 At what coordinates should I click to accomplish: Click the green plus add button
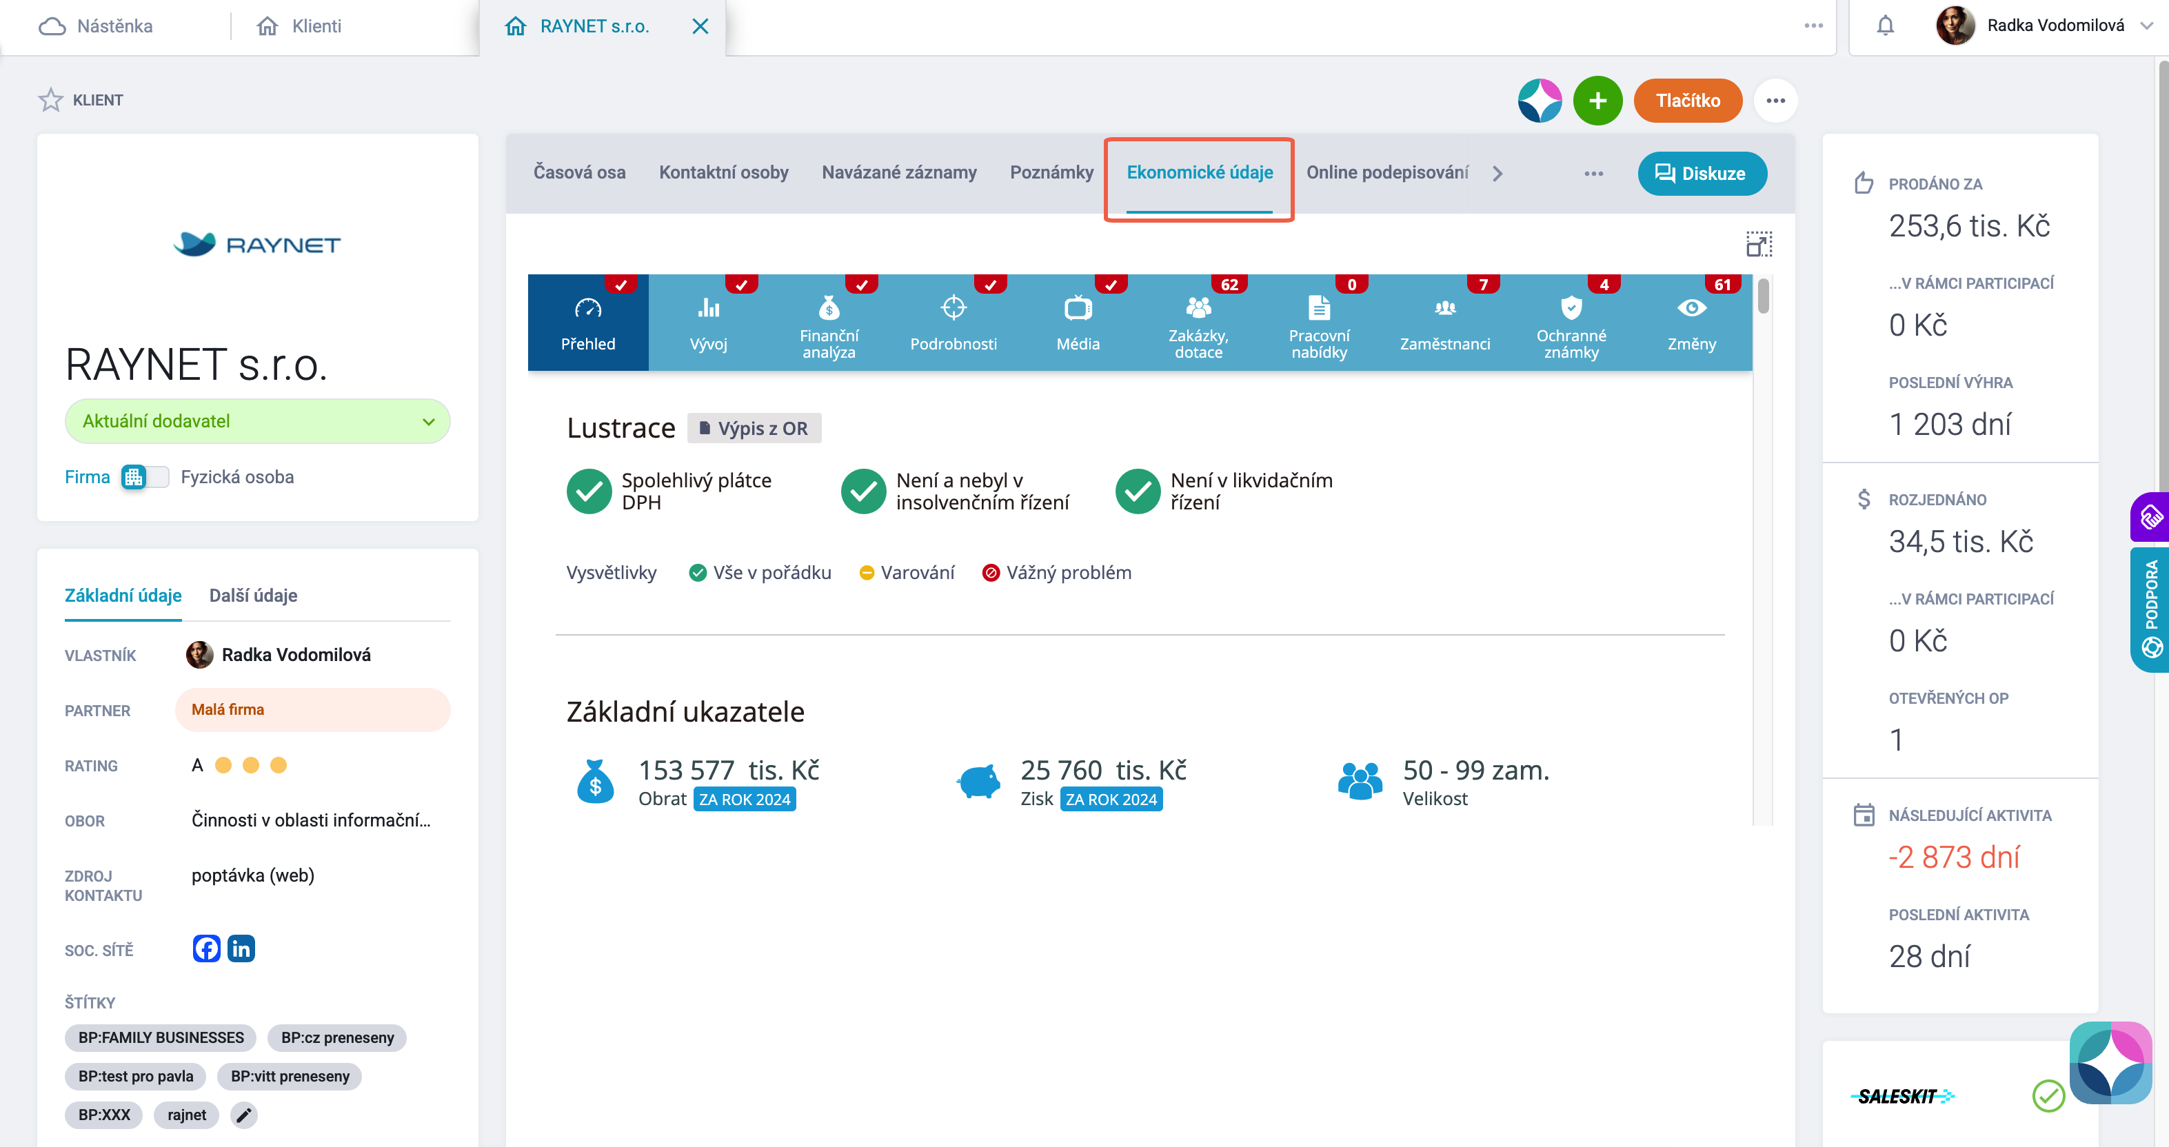[1597, 101]
